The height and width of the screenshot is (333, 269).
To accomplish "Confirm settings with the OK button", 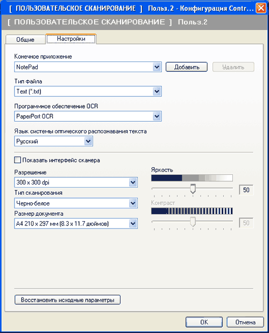I will tap(204, 322).
